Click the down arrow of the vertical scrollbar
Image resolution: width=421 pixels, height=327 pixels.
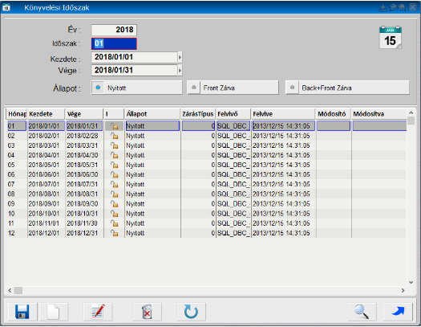tap(411, 282)
